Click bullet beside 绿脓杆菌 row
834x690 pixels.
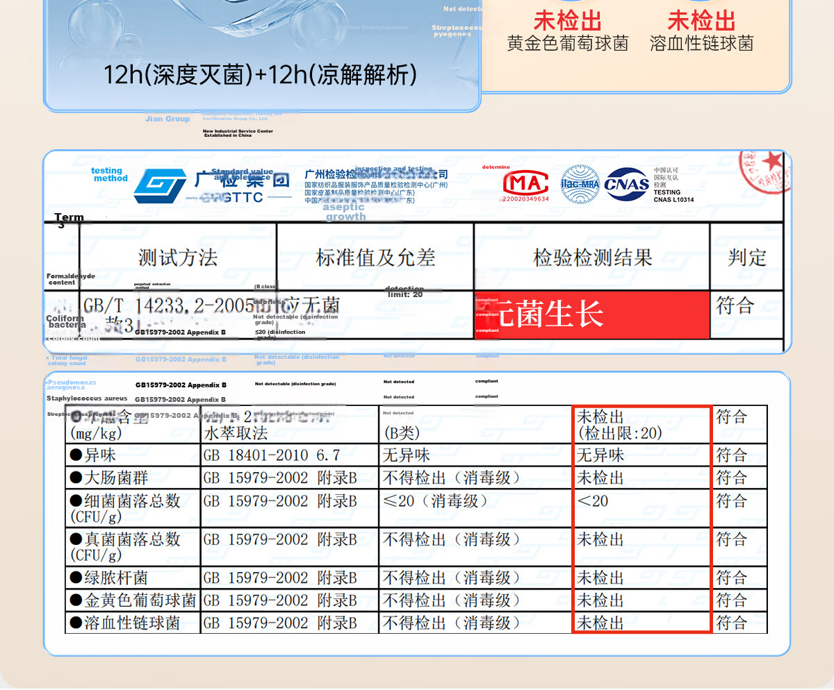click(76, 578)
